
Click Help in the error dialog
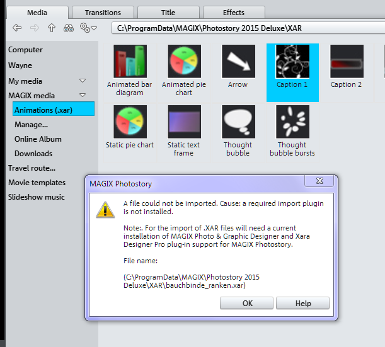pyautogui.click(x=302, y=303)
